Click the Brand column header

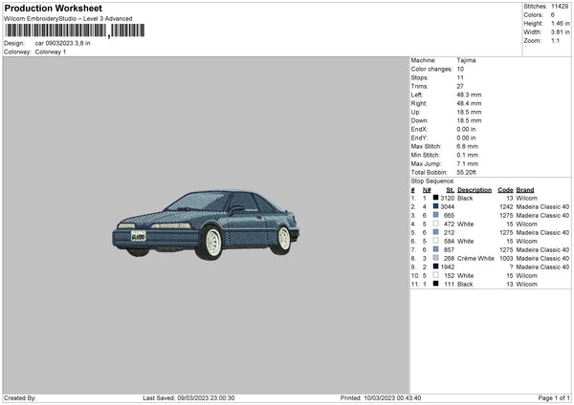(x=525, y=189)
